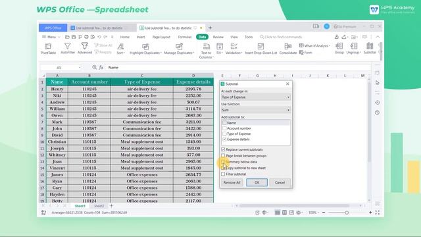Toggle Summary below data checkbox

pos(223,162)
